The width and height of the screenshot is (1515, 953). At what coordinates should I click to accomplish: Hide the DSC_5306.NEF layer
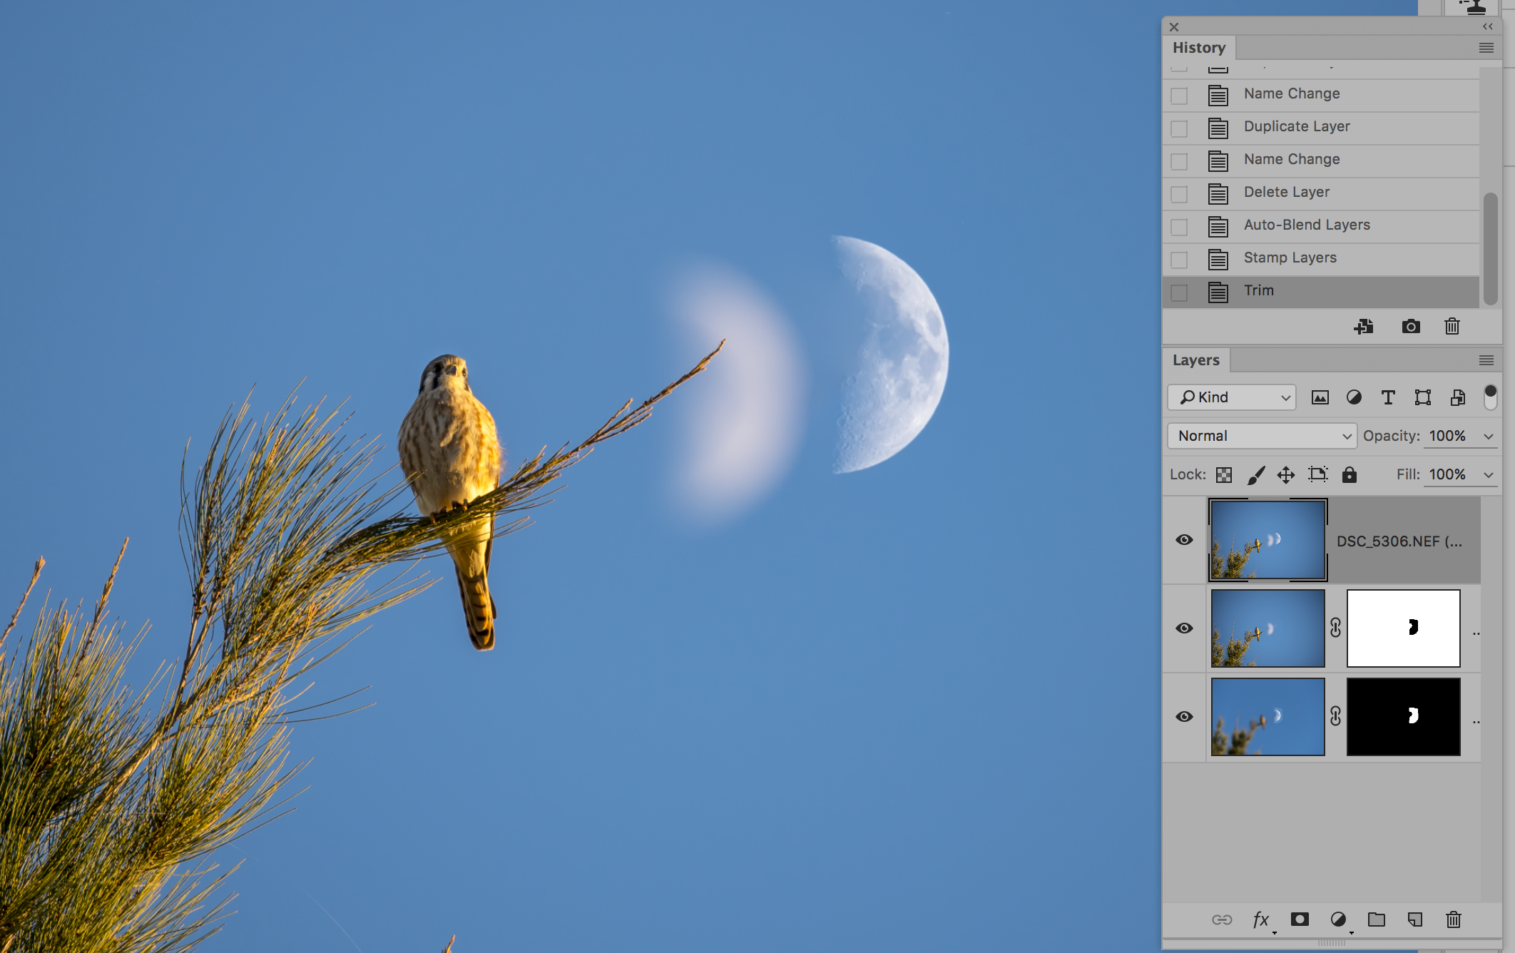(1184, 540)
